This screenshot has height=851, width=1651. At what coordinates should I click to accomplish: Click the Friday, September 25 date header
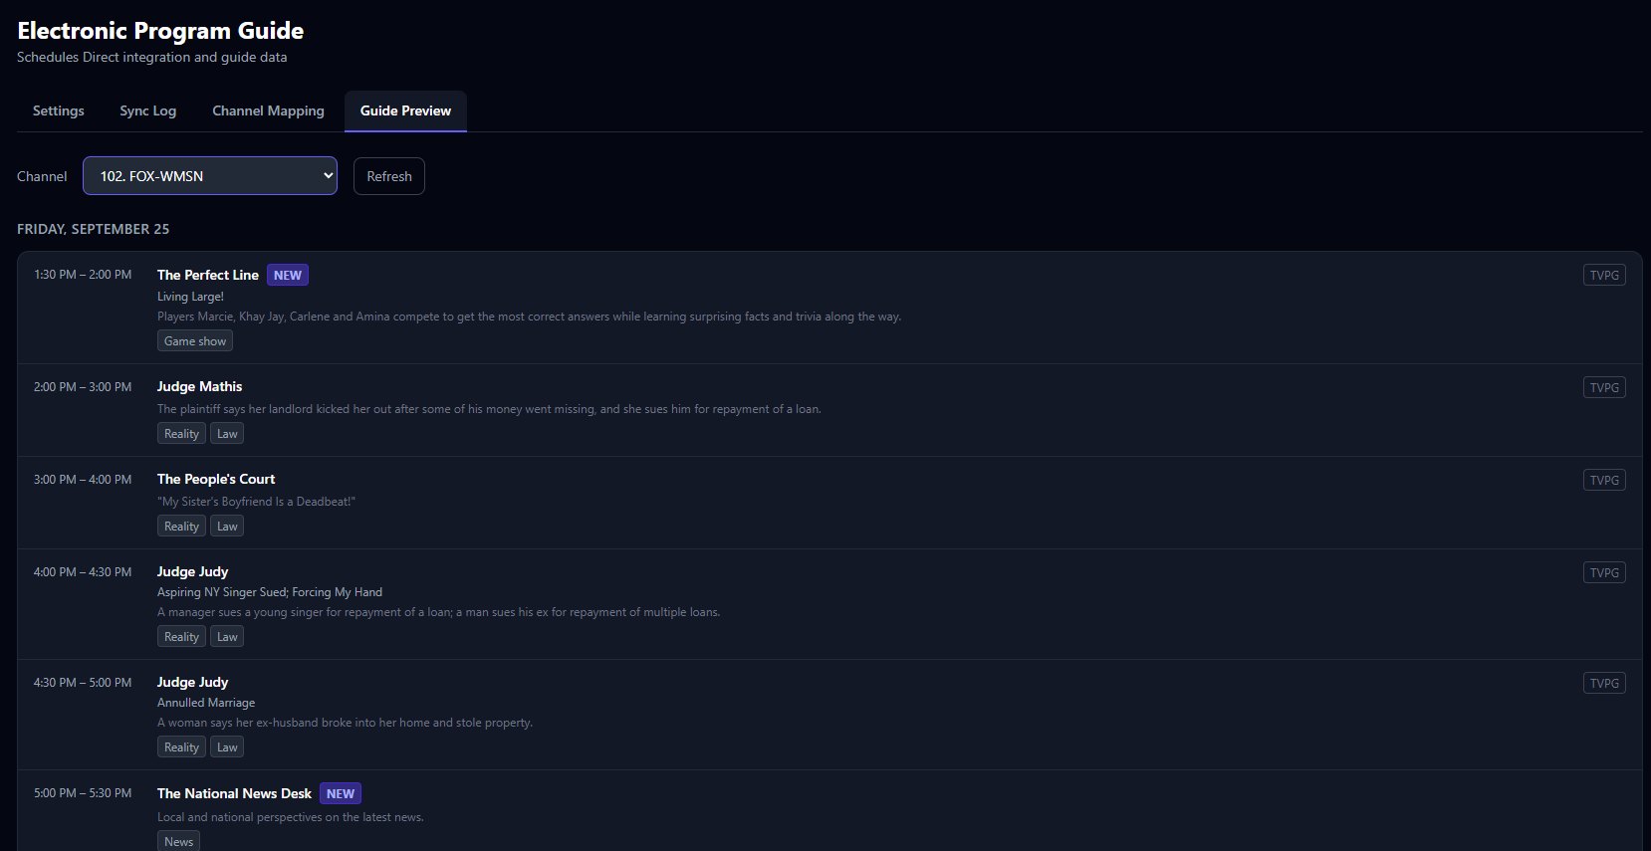pos(93,229)
